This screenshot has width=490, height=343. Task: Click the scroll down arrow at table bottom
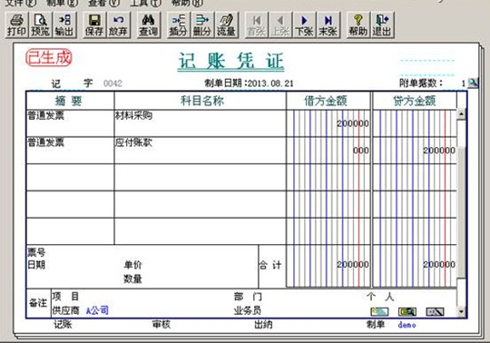click(461, 311)
